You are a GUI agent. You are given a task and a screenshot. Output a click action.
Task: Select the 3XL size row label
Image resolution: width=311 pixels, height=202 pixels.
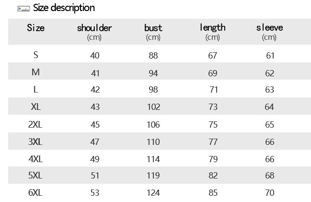pos(35,142)
